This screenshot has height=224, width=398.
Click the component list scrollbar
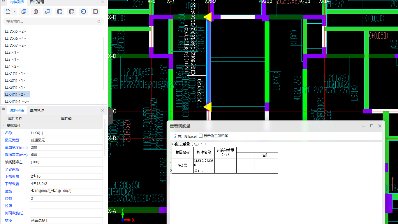(x=104, y=63)
